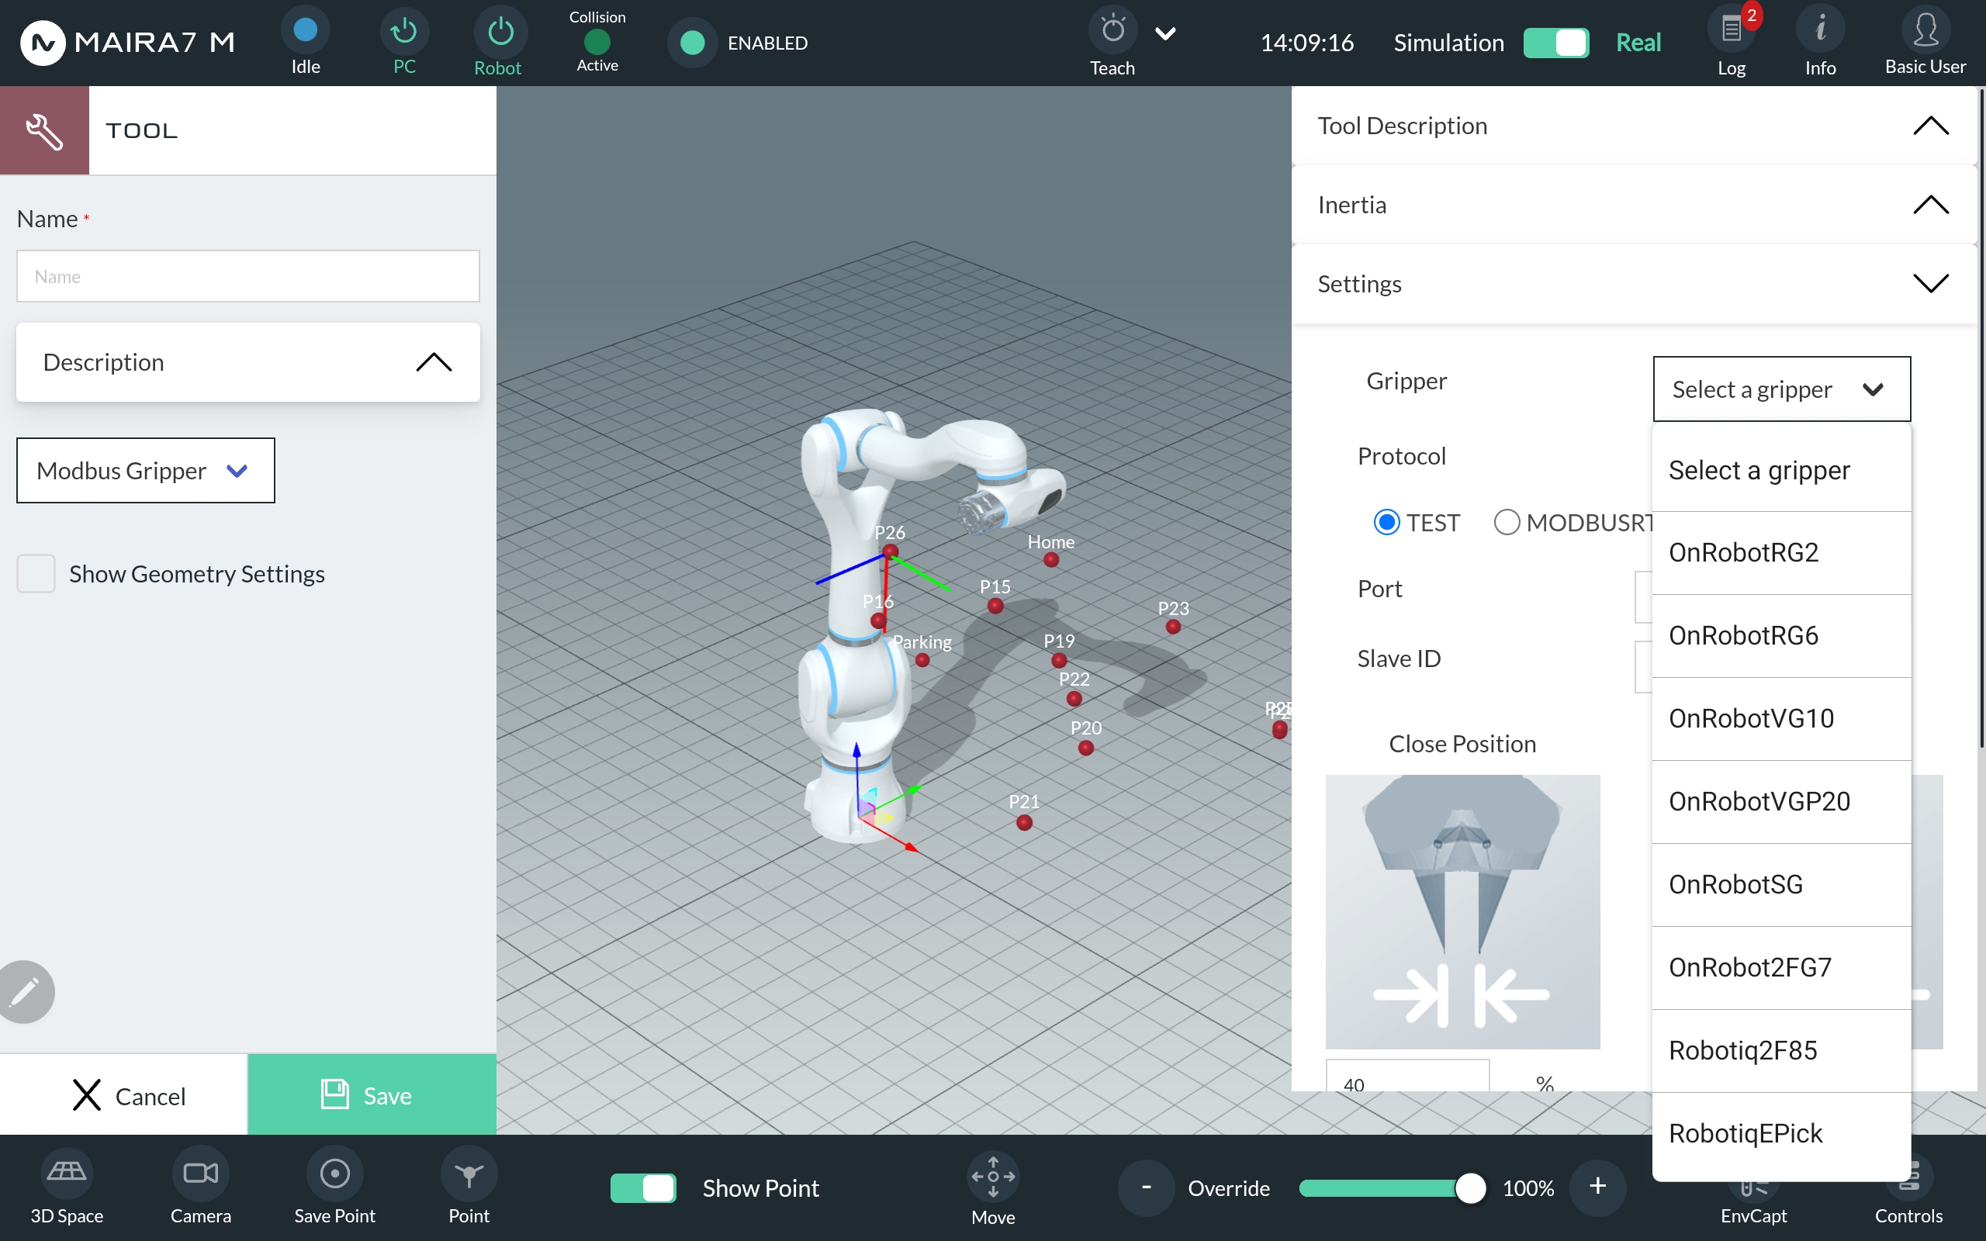
Task: Decrease override with minus button
Action: pos(1146,1187)
